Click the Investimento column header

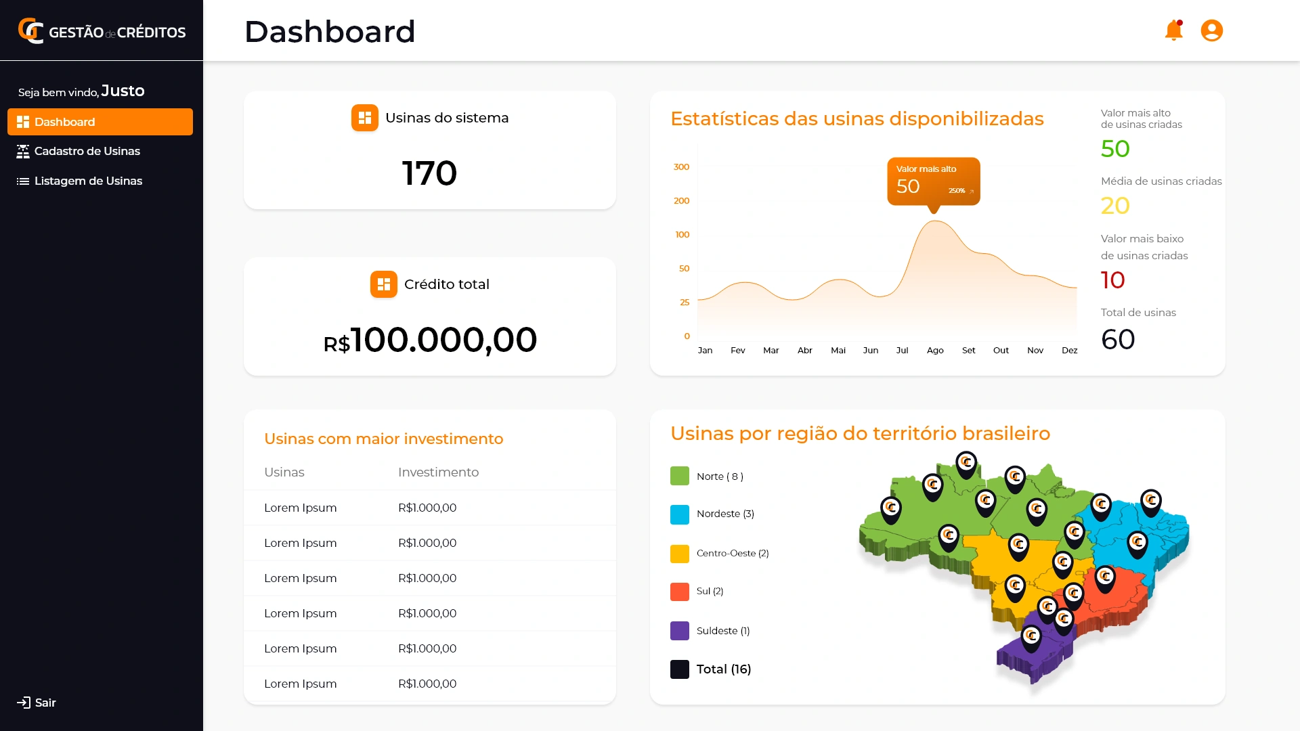[438, 472]
